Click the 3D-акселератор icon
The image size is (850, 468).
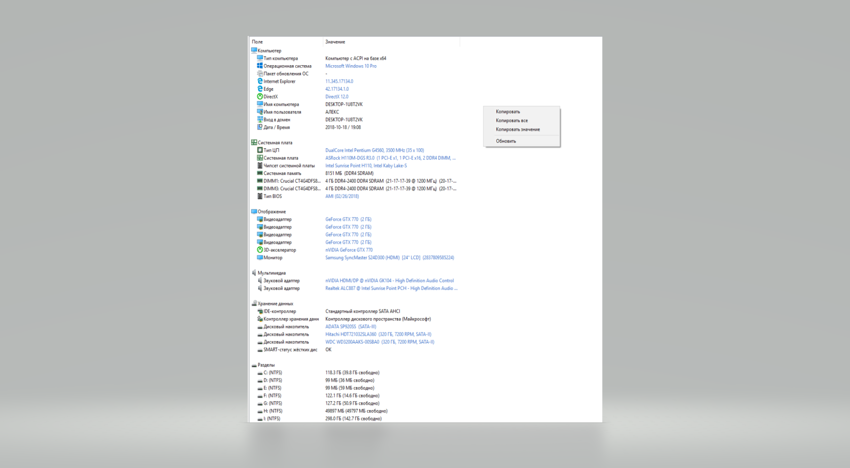[x=260, y=250]
